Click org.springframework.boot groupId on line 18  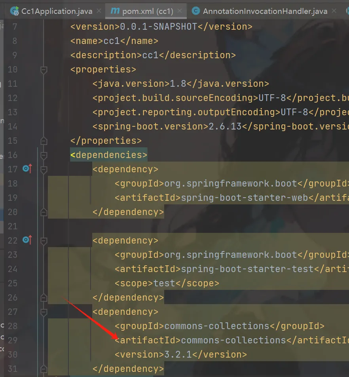(231, 183)
